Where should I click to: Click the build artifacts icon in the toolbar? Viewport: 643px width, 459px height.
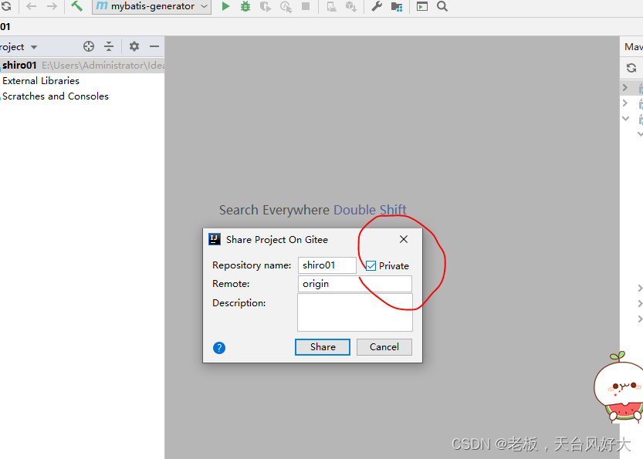(350, 6)
